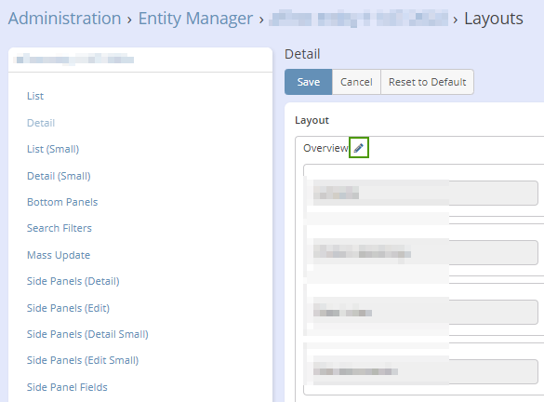Reset layout to default
This screenshot has height=402, width=544.
427,82
